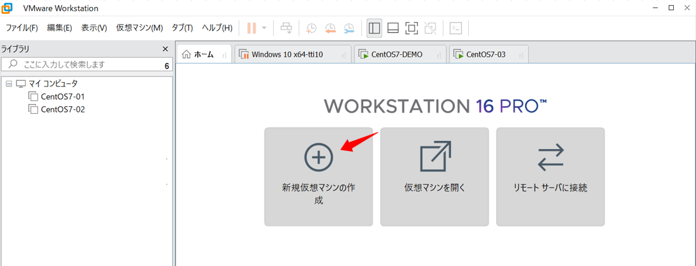Image resolution: width=696 pixels, height=266 pixels.
Task: Click the home icon on the ホーム tab
Action: coord(187,54)
